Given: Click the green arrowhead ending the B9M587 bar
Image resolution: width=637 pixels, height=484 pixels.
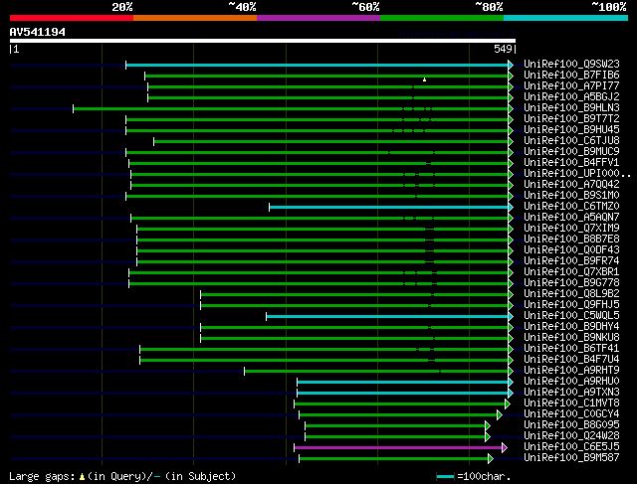Looking at the screenshot, I should pos(491,459).
